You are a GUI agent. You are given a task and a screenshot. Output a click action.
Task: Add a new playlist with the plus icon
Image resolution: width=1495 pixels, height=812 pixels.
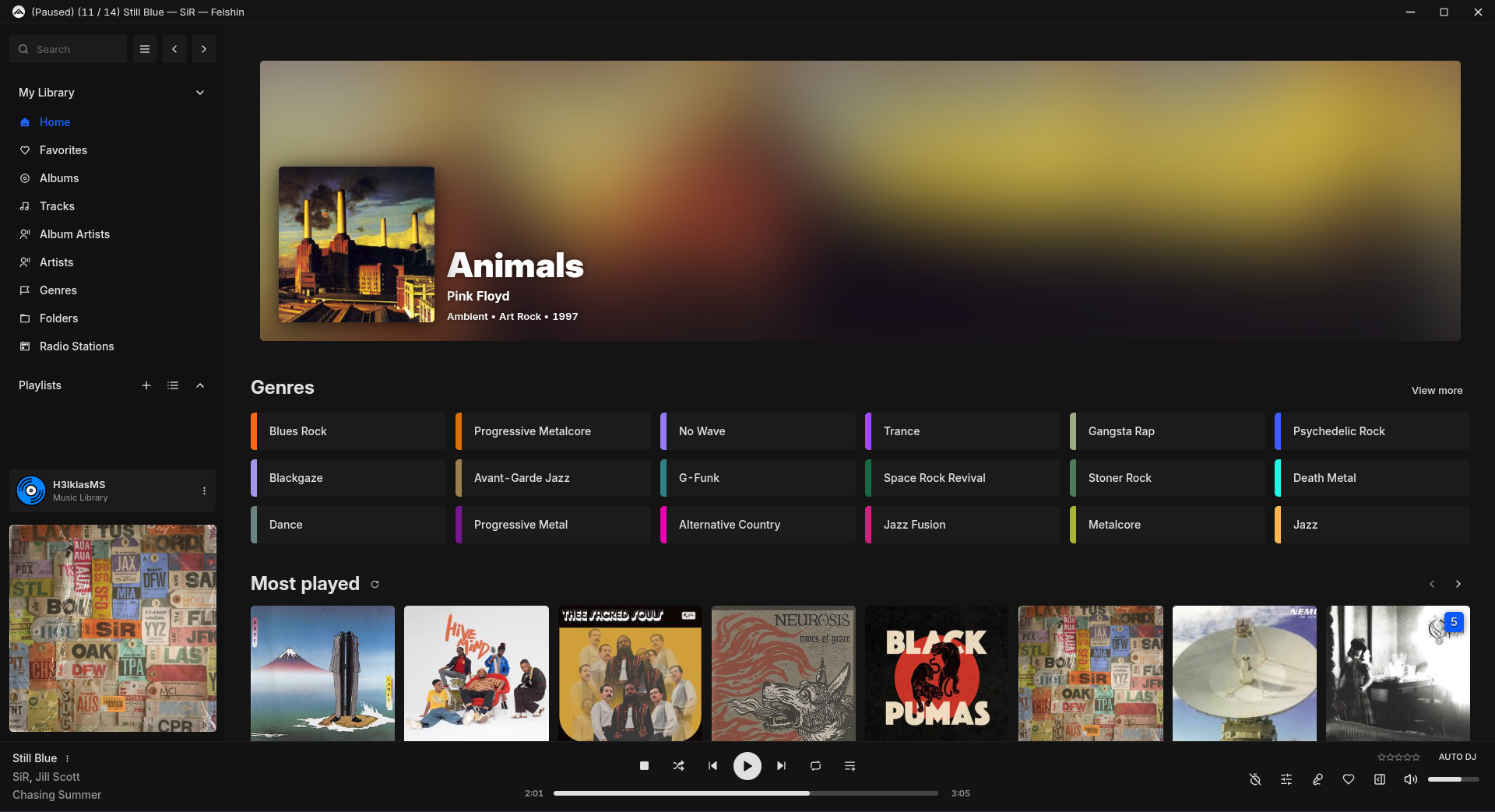146,385
